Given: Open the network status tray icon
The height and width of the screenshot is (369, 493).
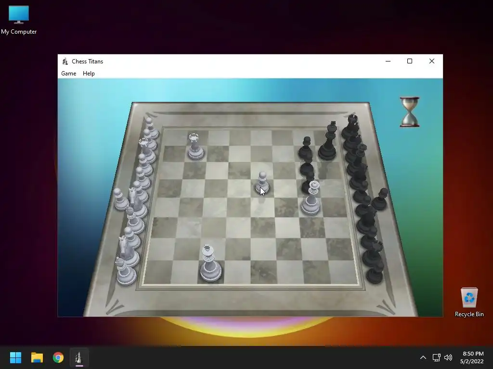Looking at the screenshot, I should [x=436, y=357].
